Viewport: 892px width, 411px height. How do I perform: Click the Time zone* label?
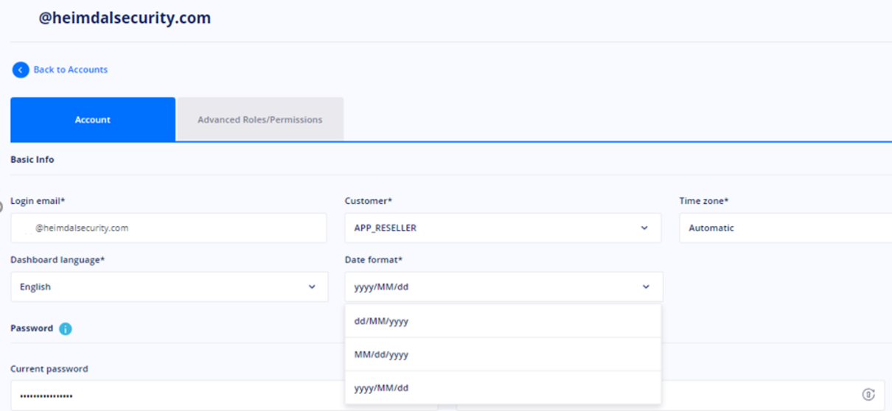click(x=703, y=200)
